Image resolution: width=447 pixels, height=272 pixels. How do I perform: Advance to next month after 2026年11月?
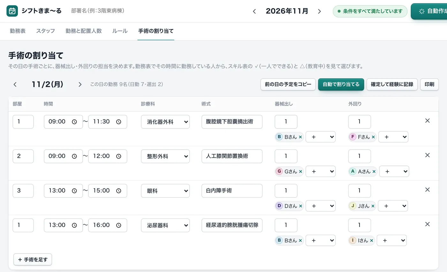[319, 11]
